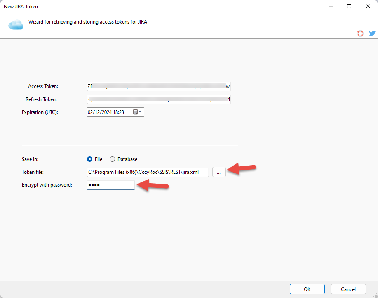Select the File radio button

(x=90, y=159)
